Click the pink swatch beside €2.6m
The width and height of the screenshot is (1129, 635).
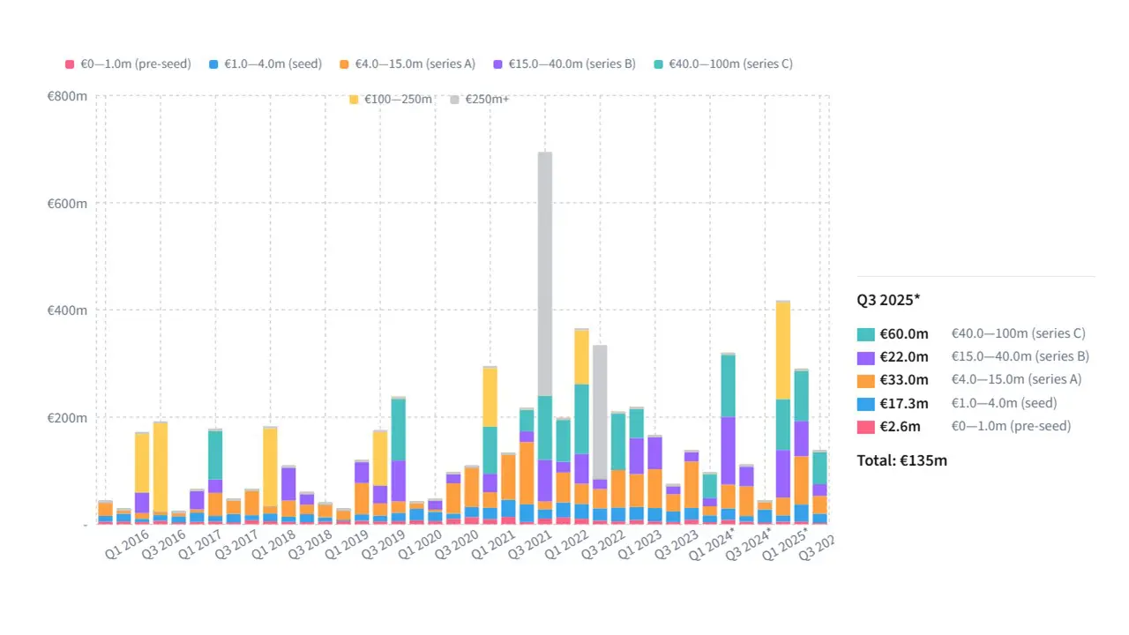(866, 426)
